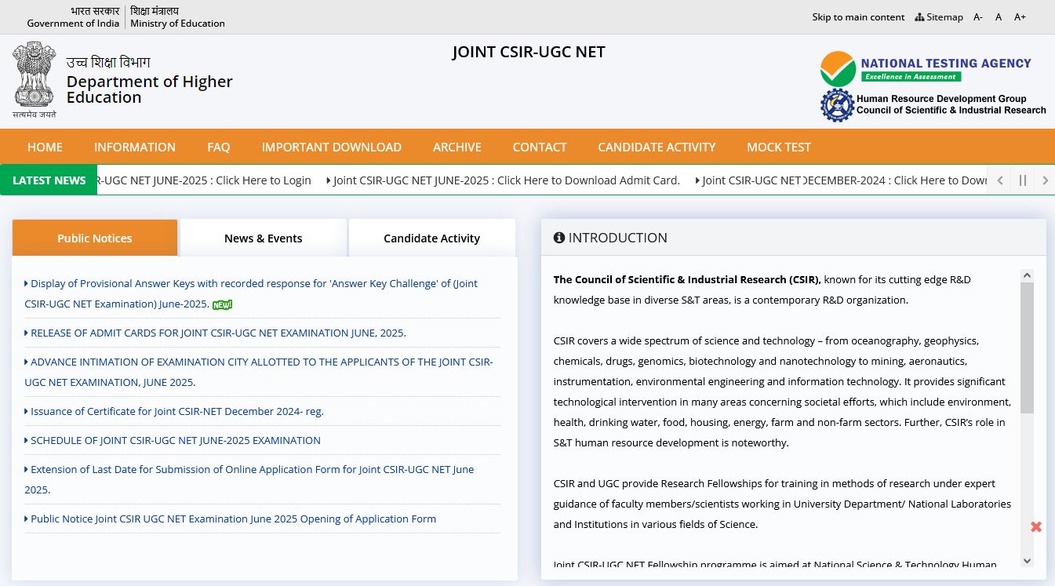The width and height of the screenshot is (1055, 586).
Task: Switch to the Candidate Activity tab
Action: pyautogui.click(x=432, y=238)
